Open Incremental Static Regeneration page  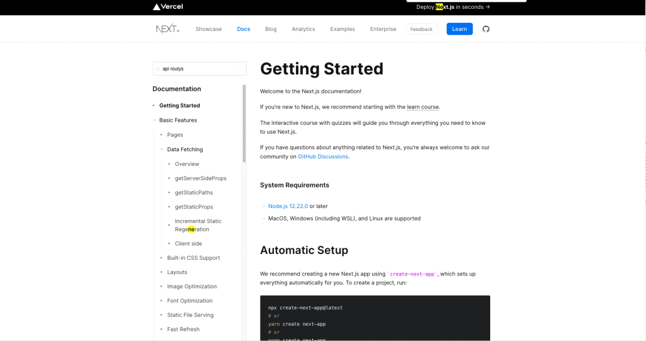pos(197,225)
